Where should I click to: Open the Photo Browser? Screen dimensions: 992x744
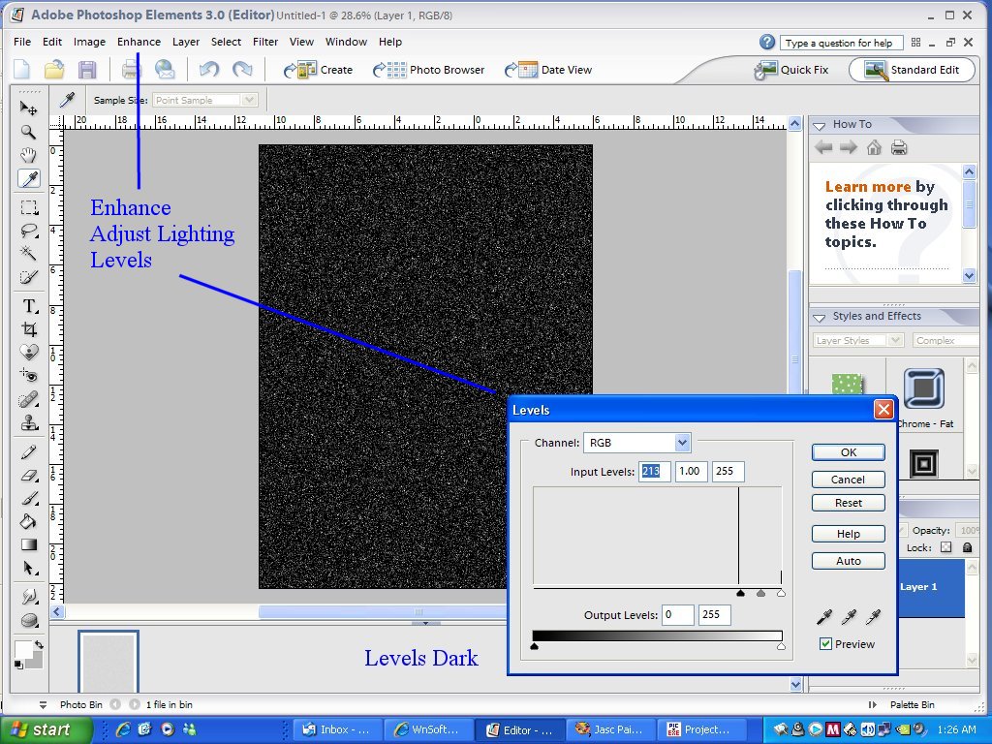coord(428,70)
